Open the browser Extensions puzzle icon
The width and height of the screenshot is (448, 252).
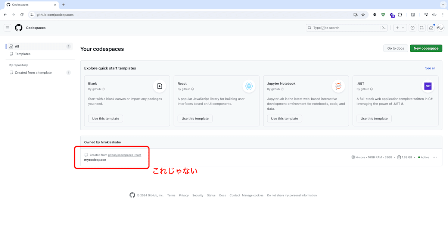coord(400,15)
